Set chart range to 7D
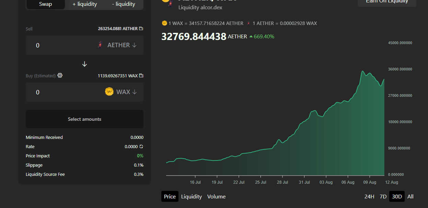This screenshot has height=208, width=428. [383, 196]
